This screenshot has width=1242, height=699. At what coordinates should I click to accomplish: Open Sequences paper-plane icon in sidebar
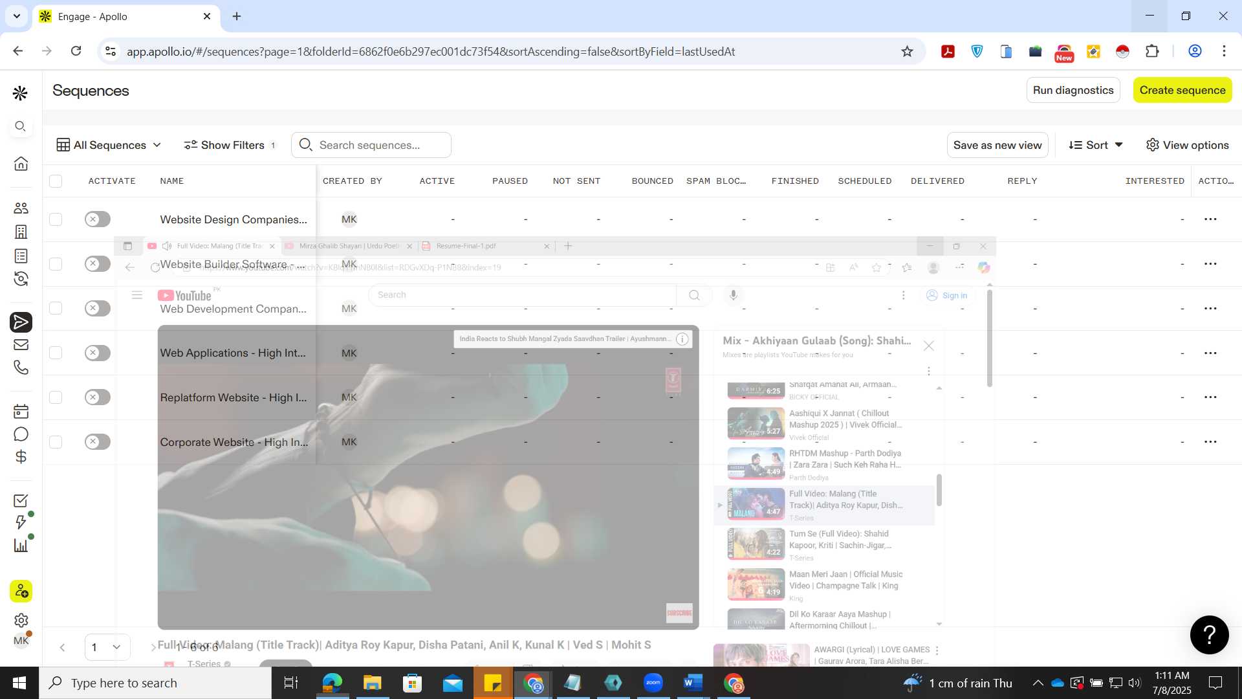point(21,322)
